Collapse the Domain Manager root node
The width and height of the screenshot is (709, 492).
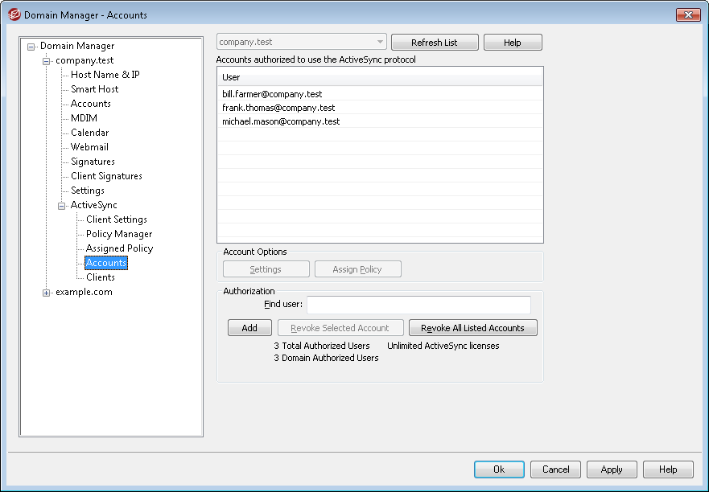coord(31,47)
